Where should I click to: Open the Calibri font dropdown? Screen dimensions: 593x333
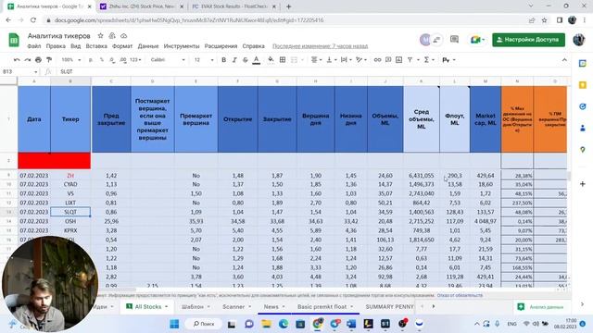168,59
